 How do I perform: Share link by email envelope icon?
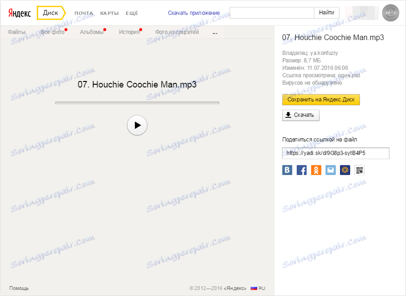click(x=331, y=170)
